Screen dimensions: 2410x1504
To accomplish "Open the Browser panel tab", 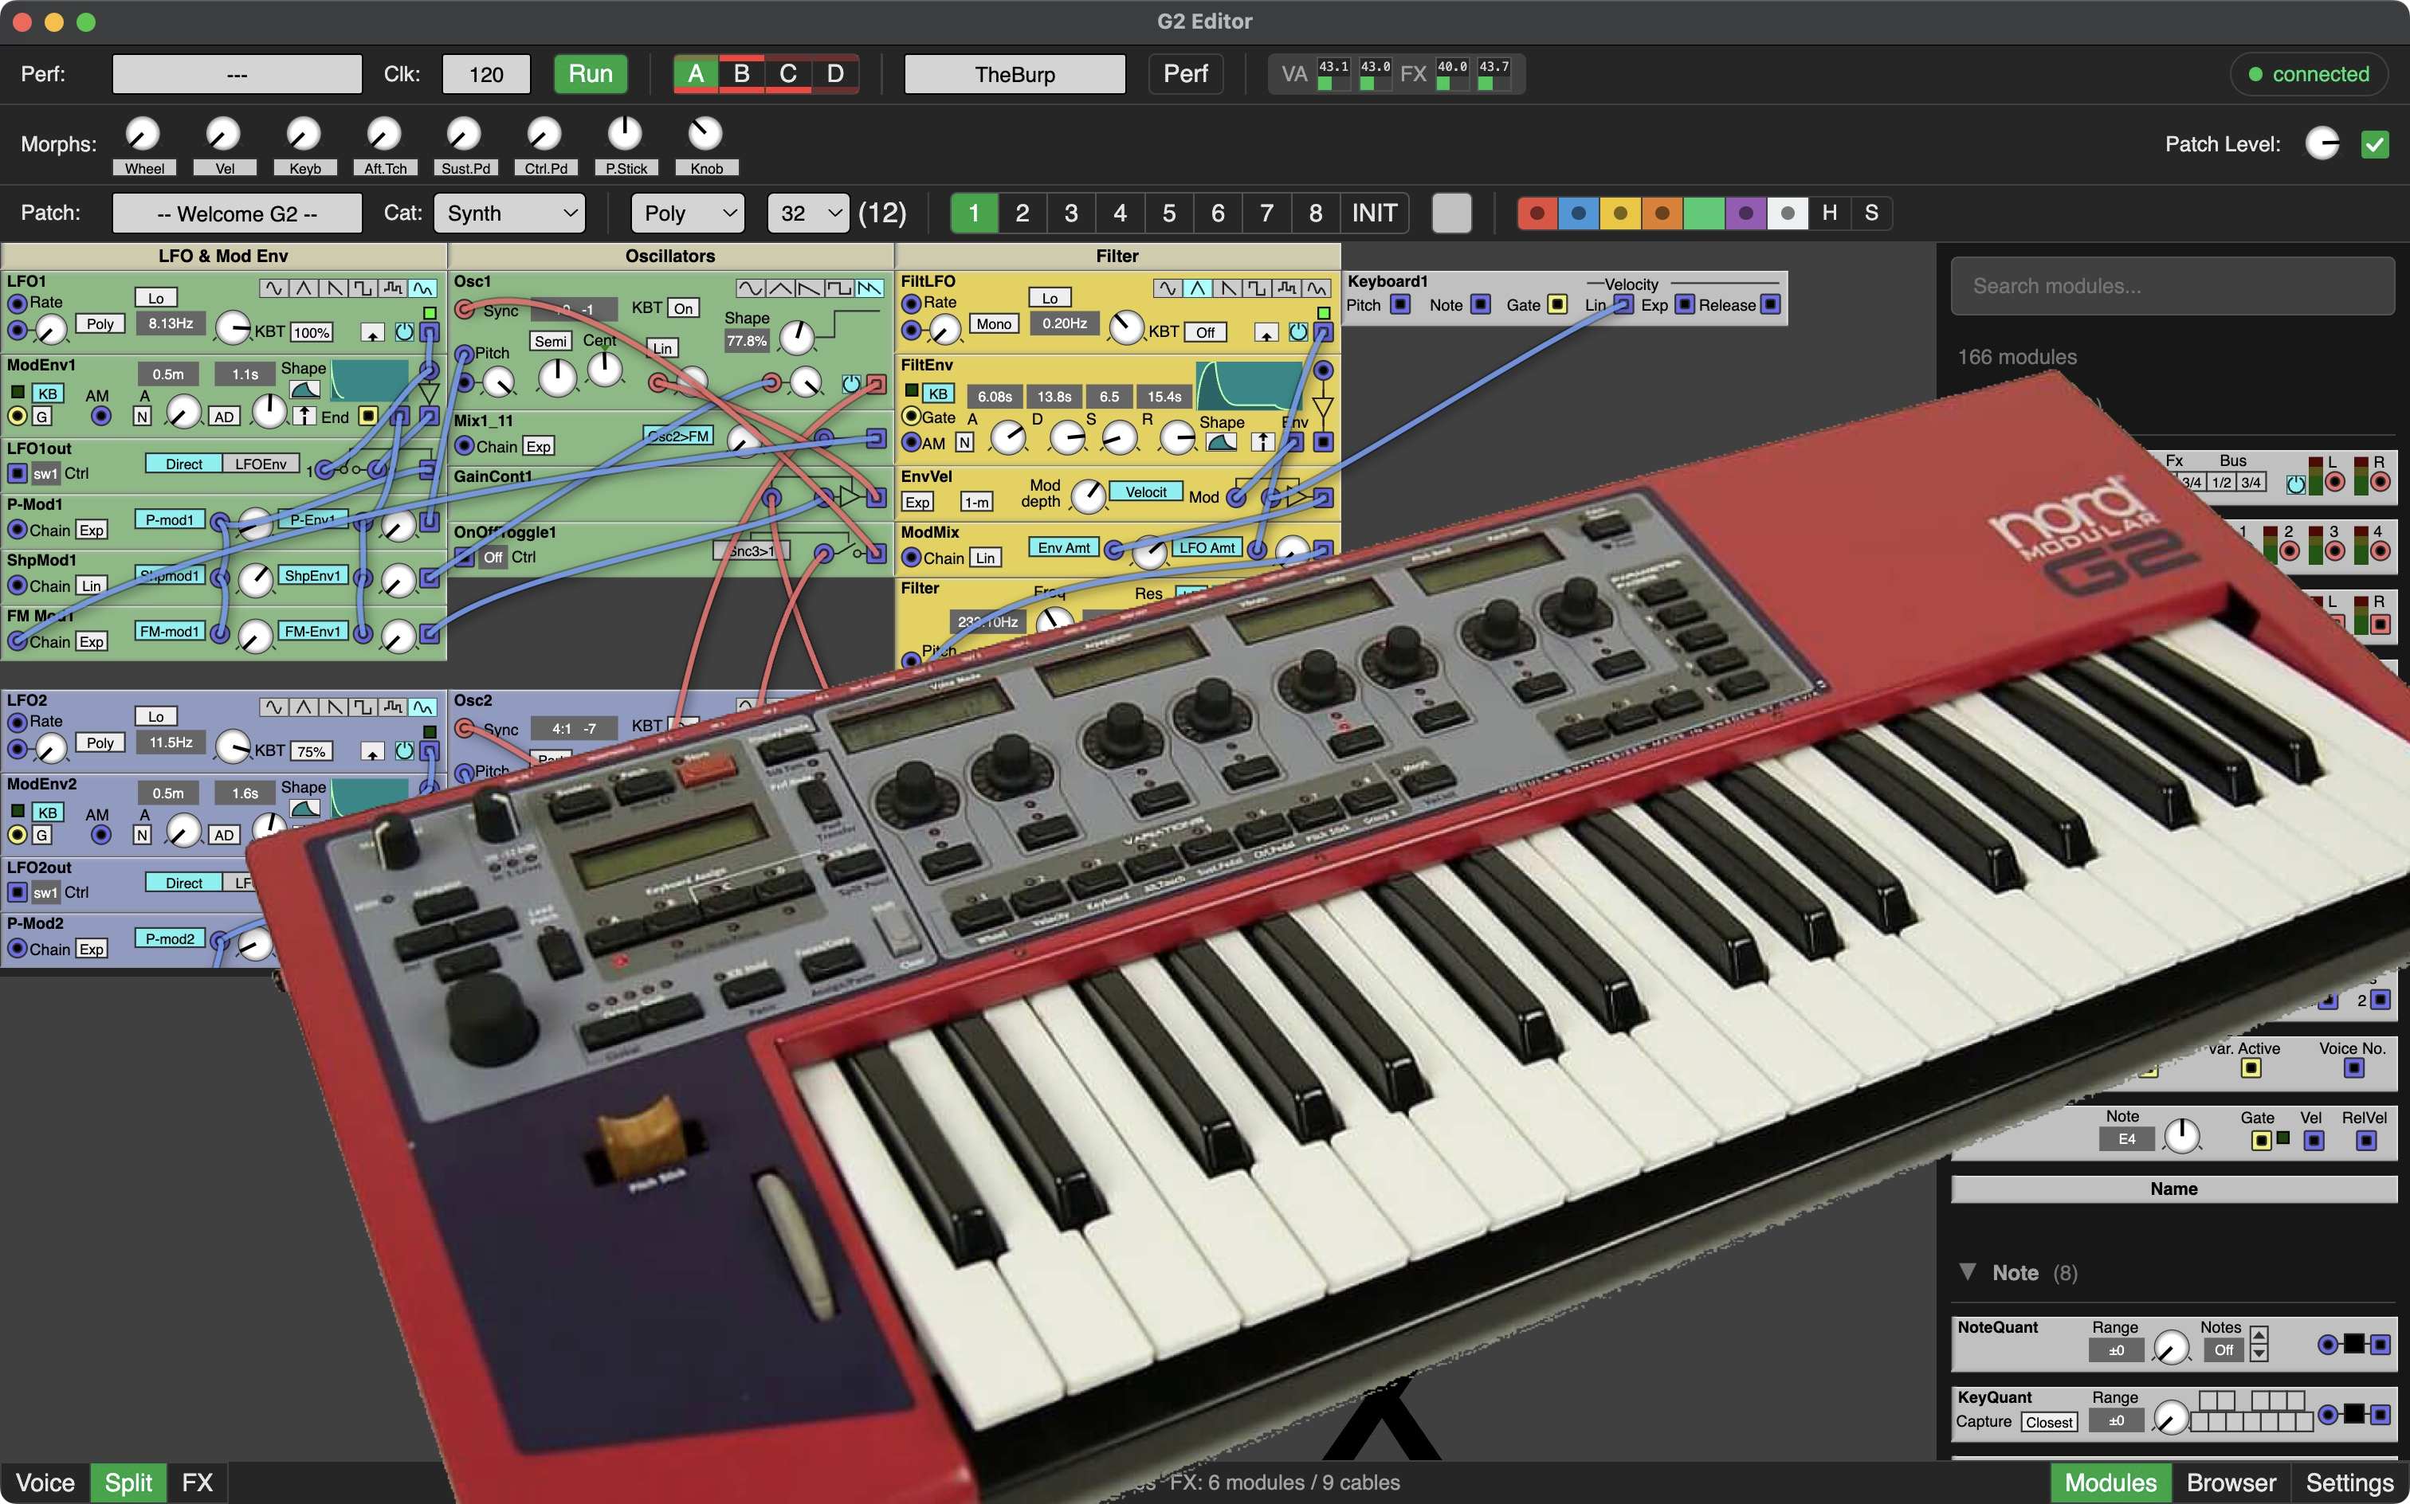I will pyautogui.click(x=2231, y=1482).
